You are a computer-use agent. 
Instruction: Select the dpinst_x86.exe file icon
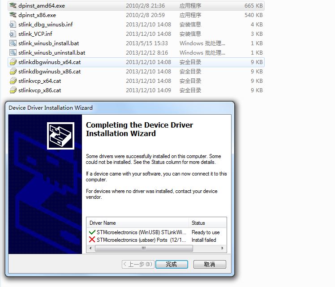[x=13, y=15]
